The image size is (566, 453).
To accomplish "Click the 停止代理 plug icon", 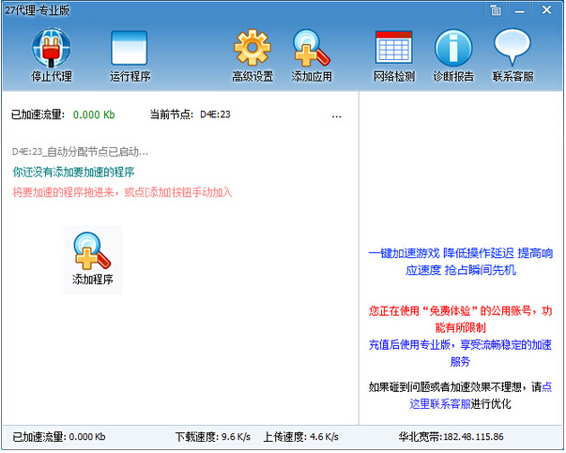I will 52,49.
